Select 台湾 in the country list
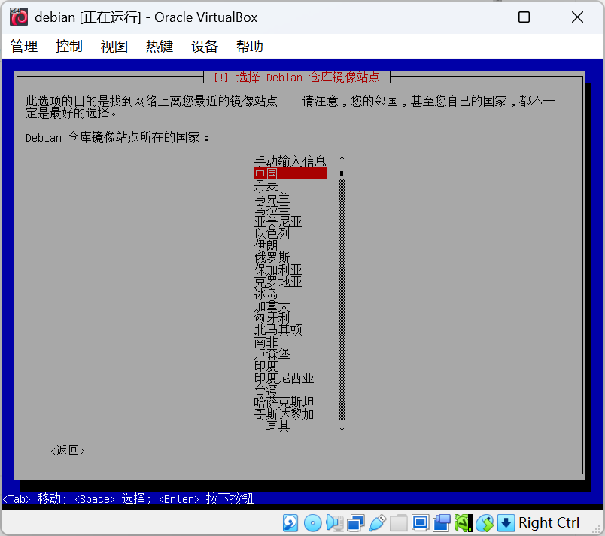This screenshot has width=605, height=536. (266, 390)
